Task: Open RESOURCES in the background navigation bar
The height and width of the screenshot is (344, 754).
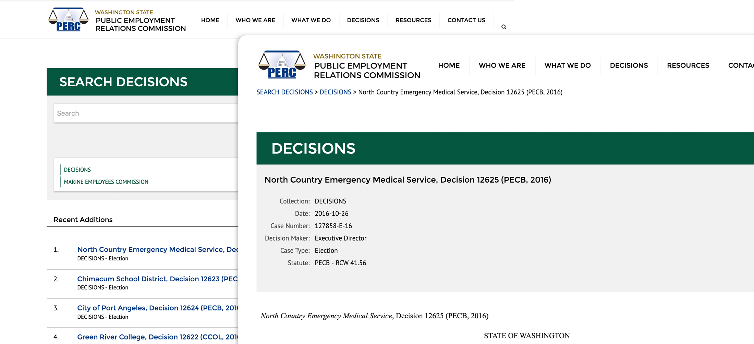Action: [413, 20]
